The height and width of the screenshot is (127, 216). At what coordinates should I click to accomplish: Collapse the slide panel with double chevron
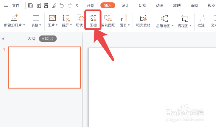click(3, 39)
